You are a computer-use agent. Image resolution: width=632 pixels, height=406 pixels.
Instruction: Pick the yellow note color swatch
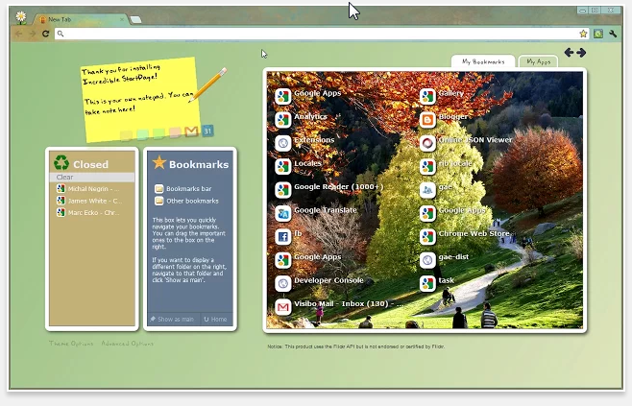[126, 135]
